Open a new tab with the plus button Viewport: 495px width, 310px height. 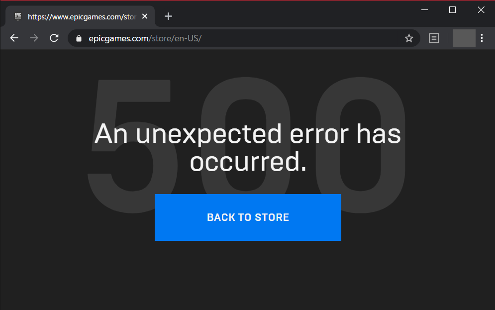[168, 16]
